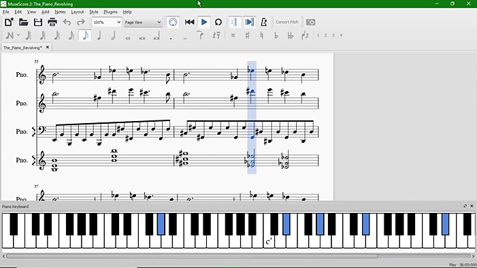The image size is (477, 268).
Task: Open the Add menu
Action: pyautogui.click(x=46, y=12)
